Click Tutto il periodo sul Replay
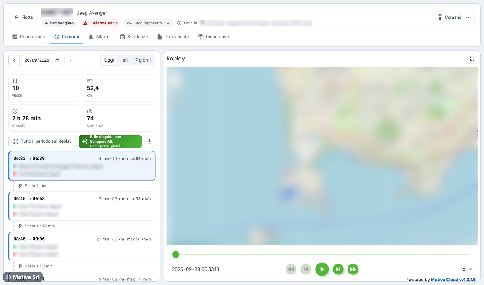The image size is (484, 285). click(42, 142)
